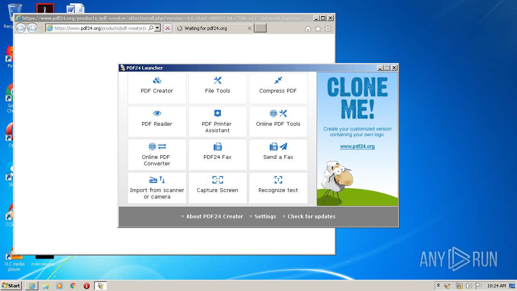517x291 pixels.
Task: Visit www.pdf24.org link in the banner
Action: click(357, 146)
